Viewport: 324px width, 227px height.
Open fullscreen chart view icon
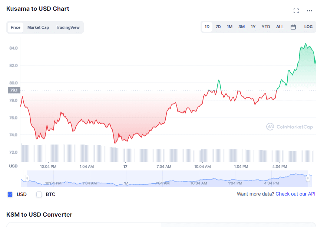[x=296, y=11]
